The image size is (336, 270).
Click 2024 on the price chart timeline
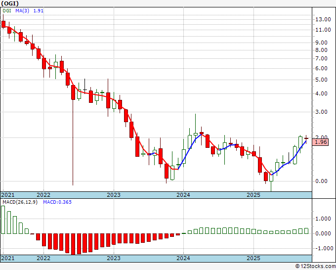click(x=183, y=195)
